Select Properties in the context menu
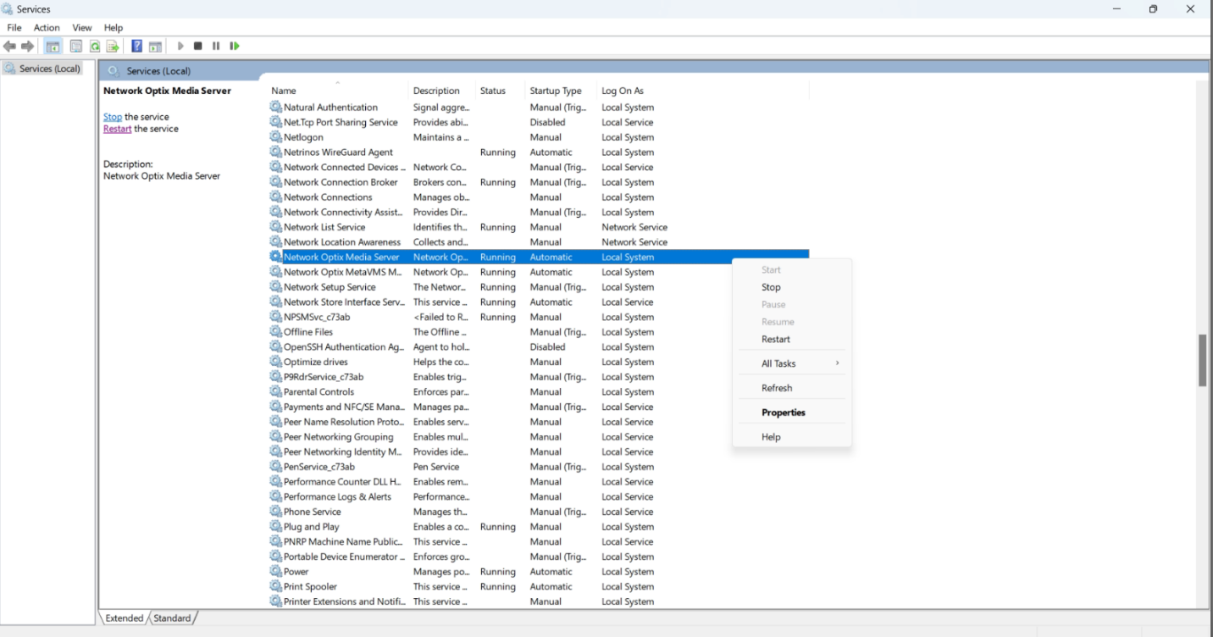Viewport: 1213px width, 637px height. pyautogui.click(x=783, y=413)
